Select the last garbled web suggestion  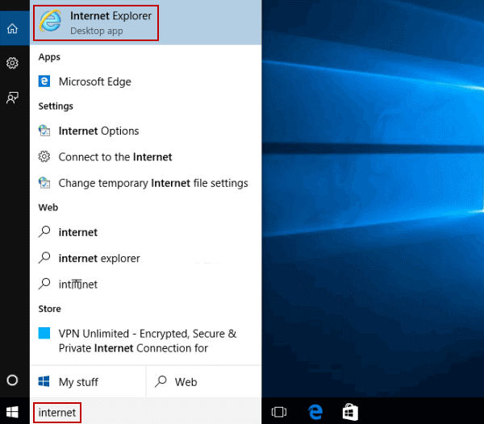pos(145,285)
